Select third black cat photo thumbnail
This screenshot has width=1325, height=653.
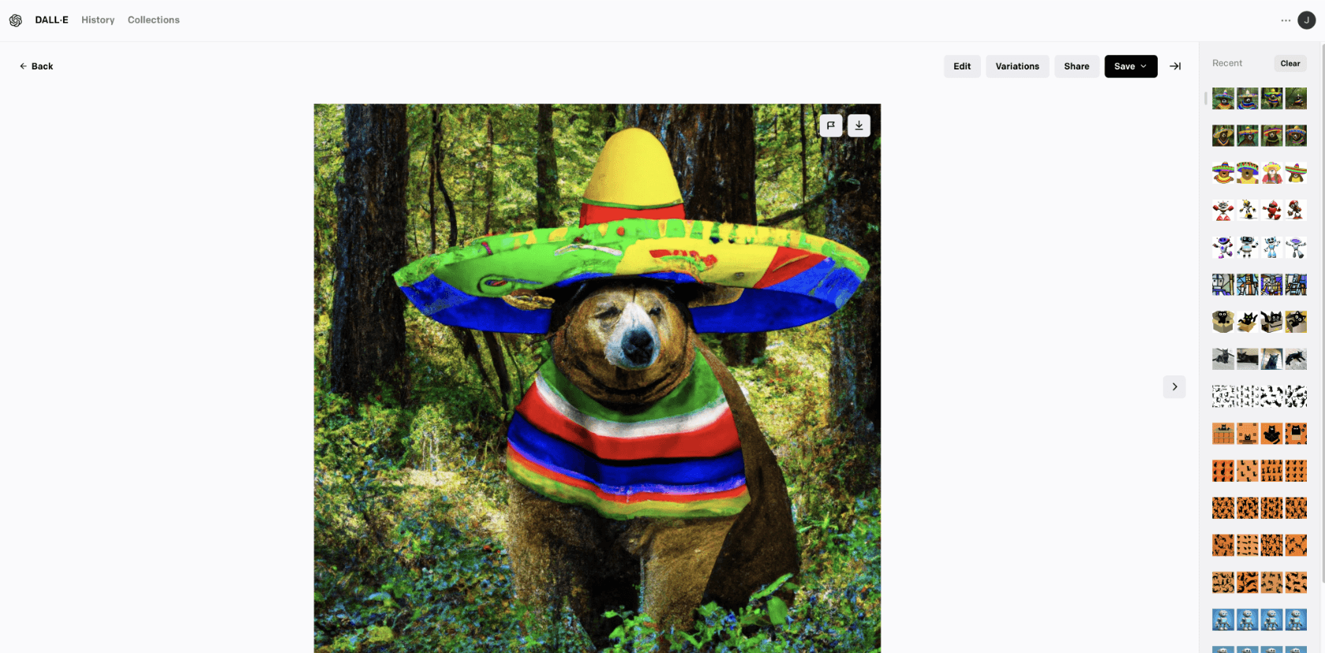pos(1271,359)
